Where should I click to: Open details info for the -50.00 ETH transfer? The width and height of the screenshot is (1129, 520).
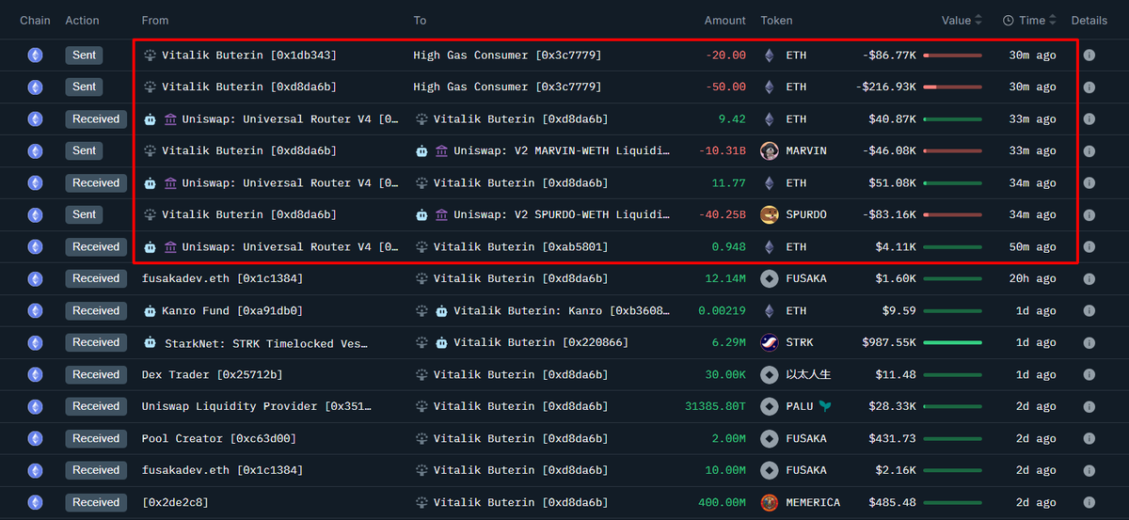click(x=1089, y=87)
